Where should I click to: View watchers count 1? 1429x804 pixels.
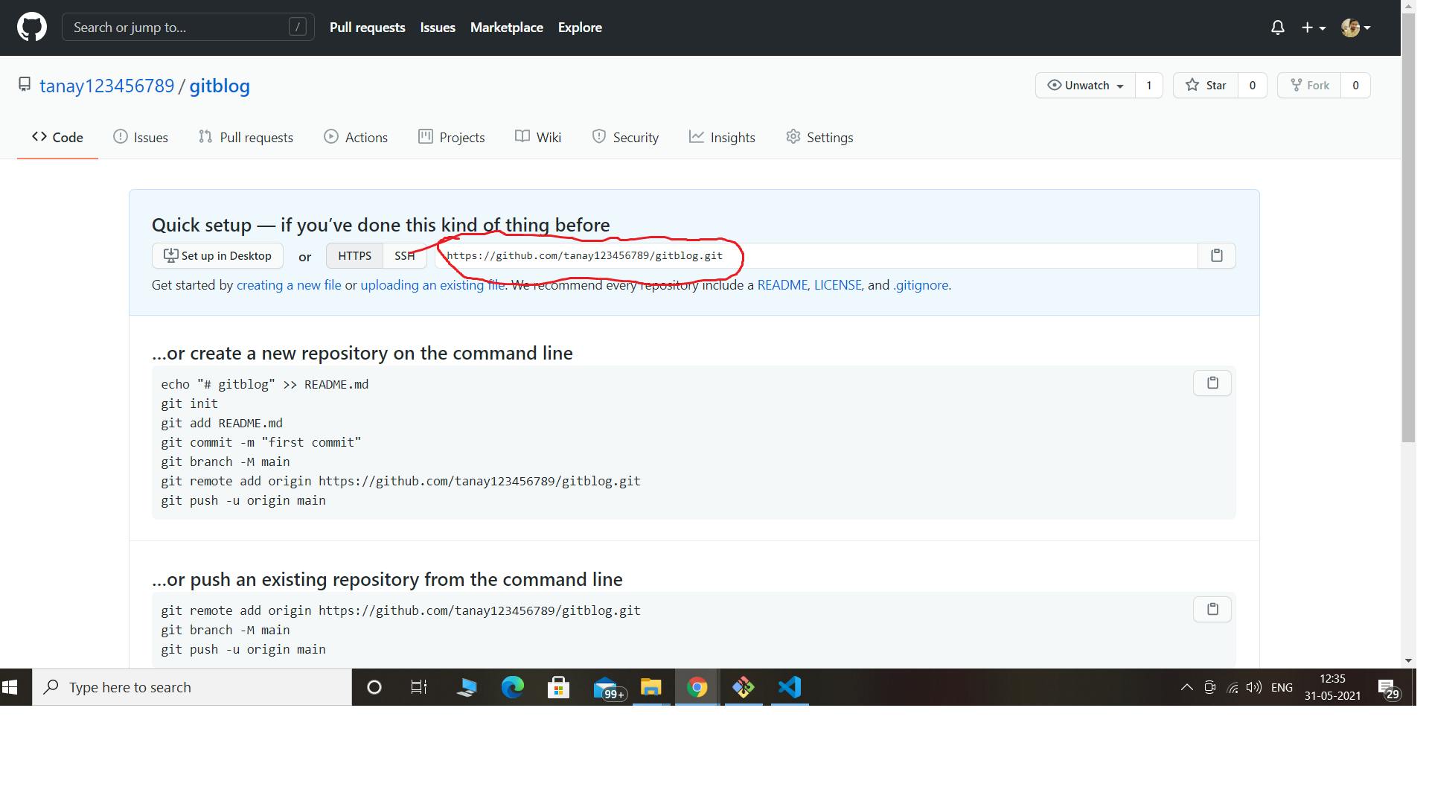pyautogui.click(x=1148, y=86)
